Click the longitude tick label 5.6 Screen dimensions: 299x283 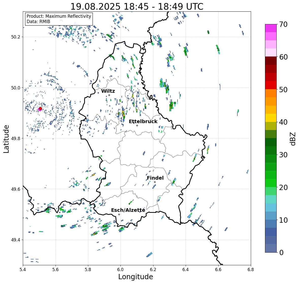tap(56, 270)
